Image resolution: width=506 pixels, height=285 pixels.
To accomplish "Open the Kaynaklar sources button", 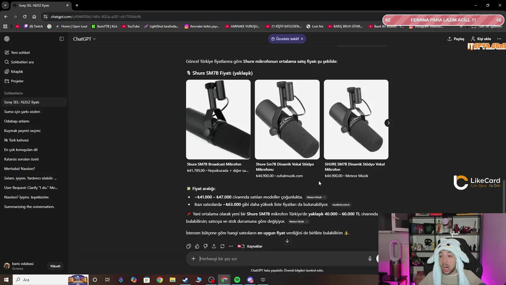I will (250, 246).
